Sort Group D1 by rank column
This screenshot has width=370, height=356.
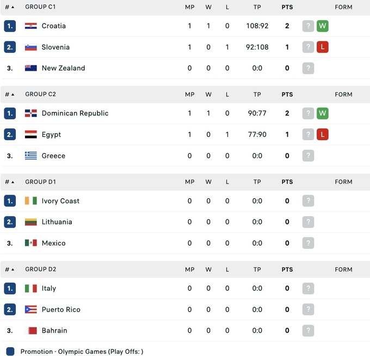(10, 182)
